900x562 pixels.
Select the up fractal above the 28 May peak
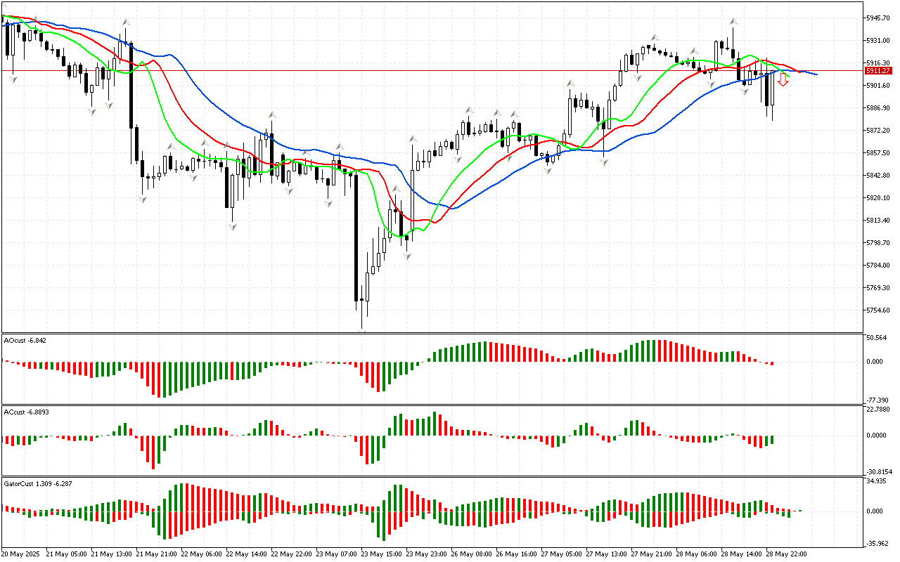(733, 22)
